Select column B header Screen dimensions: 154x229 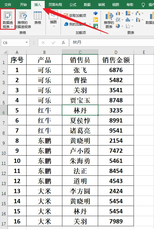[x=44, y=52]
